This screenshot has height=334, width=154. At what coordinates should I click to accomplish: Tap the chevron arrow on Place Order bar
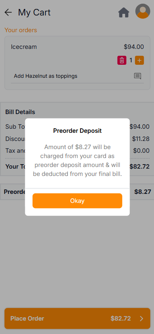141,319
